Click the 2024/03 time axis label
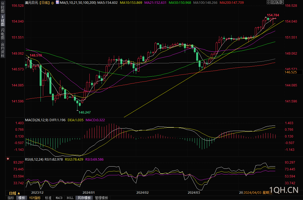Image resolution: width=303 pixels, height=200 pixels. pyautogui.click(x=194, y=192)
